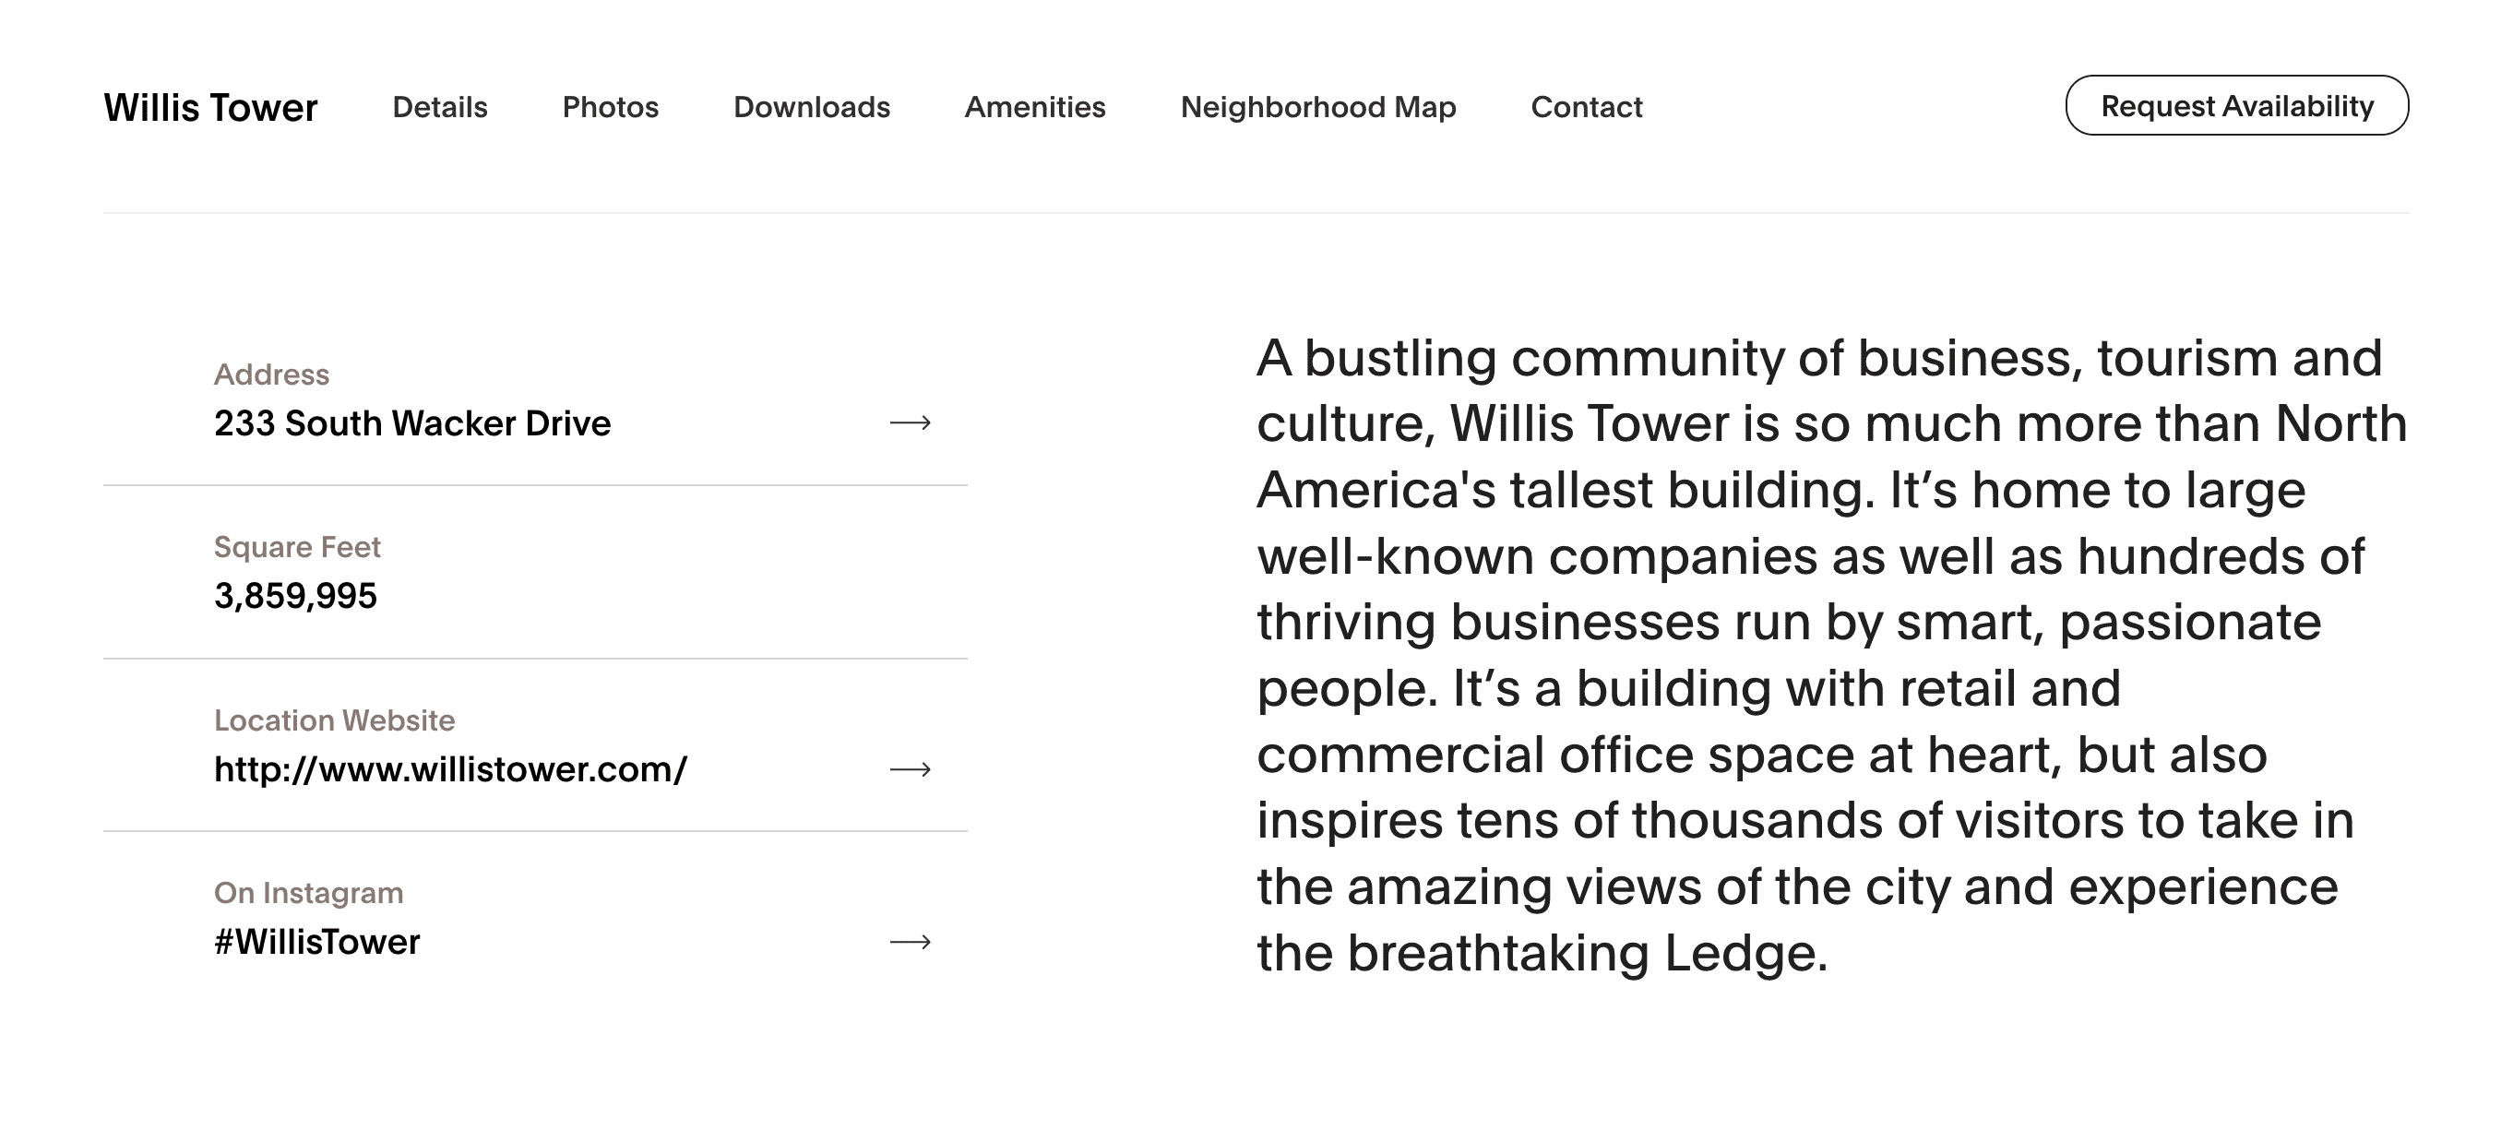Click the Square Feet label
The width and height of the screenshot is (2513, 1142).
point(296,547)
